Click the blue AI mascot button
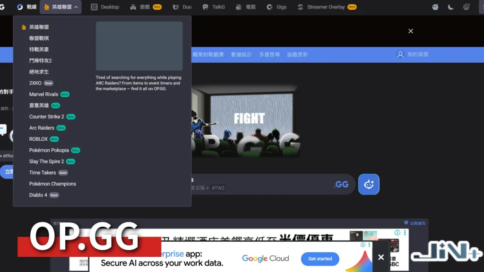This screenshot has height=272, width=484. [x=369, y=185]
